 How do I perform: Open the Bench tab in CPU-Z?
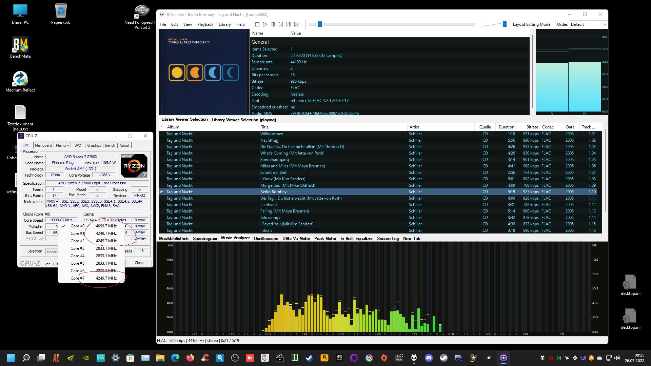[x=110, y=145]
